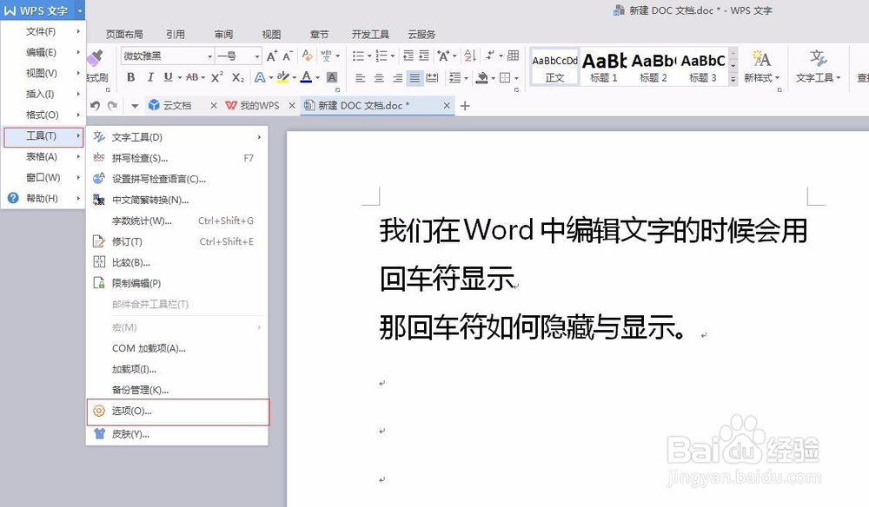This screenshot has width=869, height=507.
Task: Expand line spacing dropdown
Action: [x=466, y=78]
